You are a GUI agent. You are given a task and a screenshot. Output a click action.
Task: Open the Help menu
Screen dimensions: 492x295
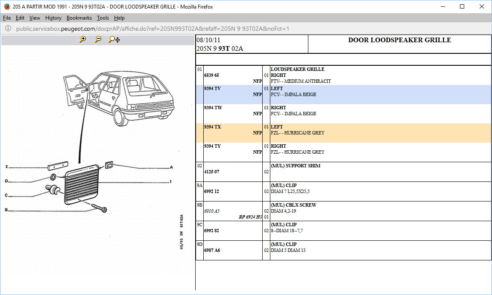119,18
